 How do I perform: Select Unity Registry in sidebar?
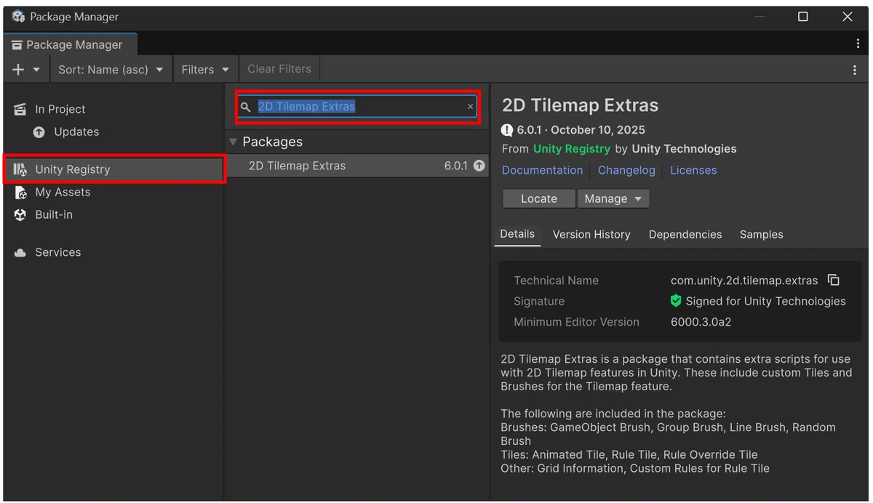click(114, 169)
